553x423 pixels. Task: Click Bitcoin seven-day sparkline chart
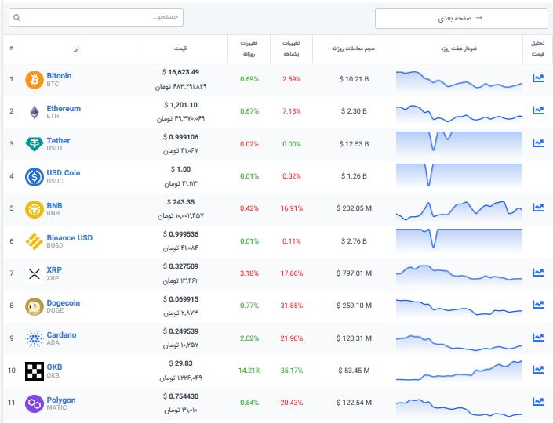pos(459,81)
